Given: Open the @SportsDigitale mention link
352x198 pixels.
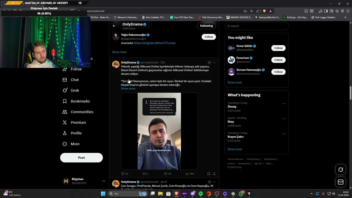Looking at the screenshot, I should [144, 43].
